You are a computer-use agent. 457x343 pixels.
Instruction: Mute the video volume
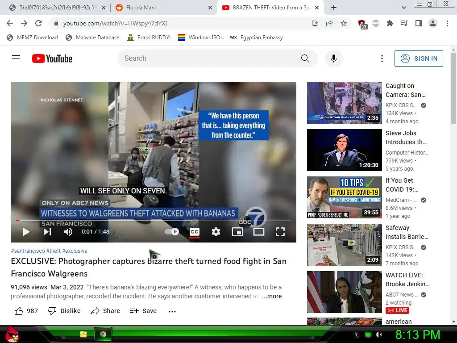click(x=68, y=232)
